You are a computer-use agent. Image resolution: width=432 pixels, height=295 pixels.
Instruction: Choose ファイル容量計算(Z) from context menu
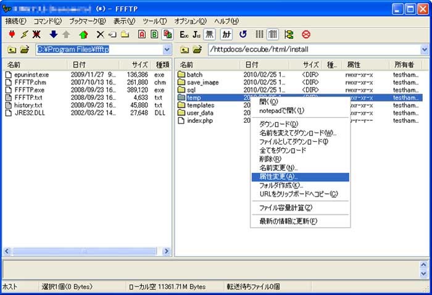click(x=301, y=208)
